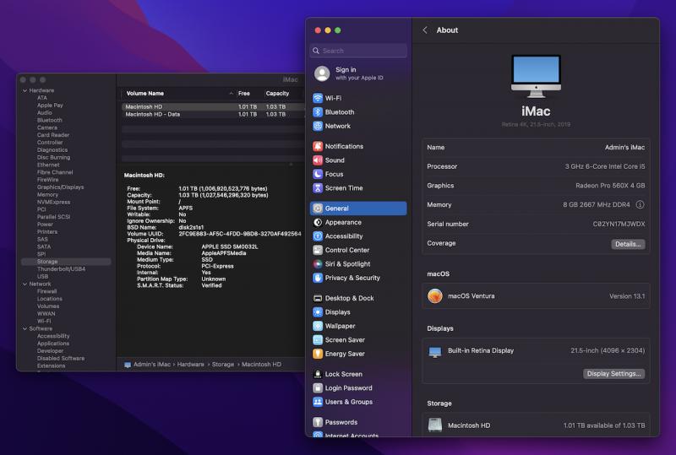Click the Memory info circle icon

(641, 204)
